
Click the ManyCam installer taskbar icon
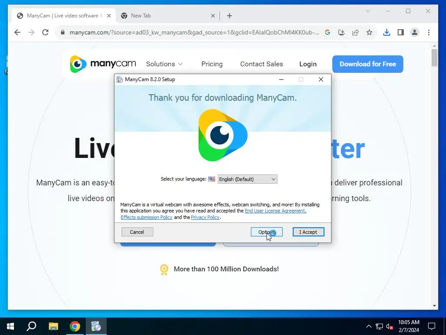(96, 326)
